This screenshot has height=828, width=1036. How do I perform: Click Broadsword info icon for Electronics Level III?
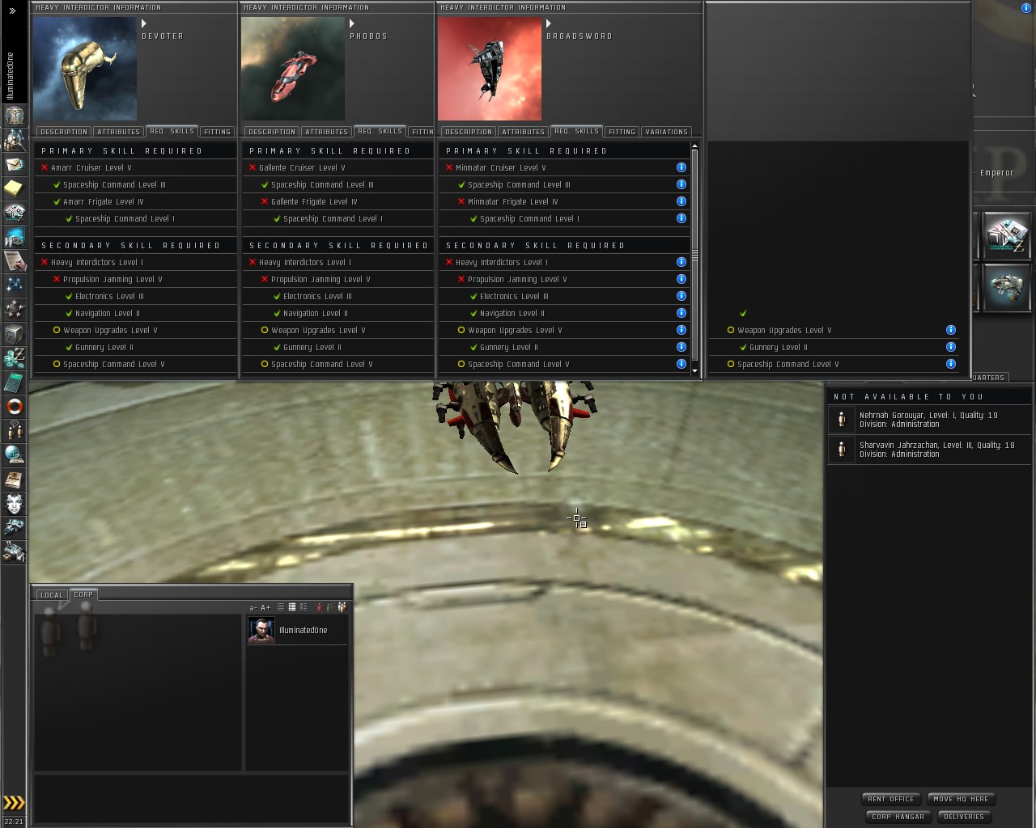(681, 296)
